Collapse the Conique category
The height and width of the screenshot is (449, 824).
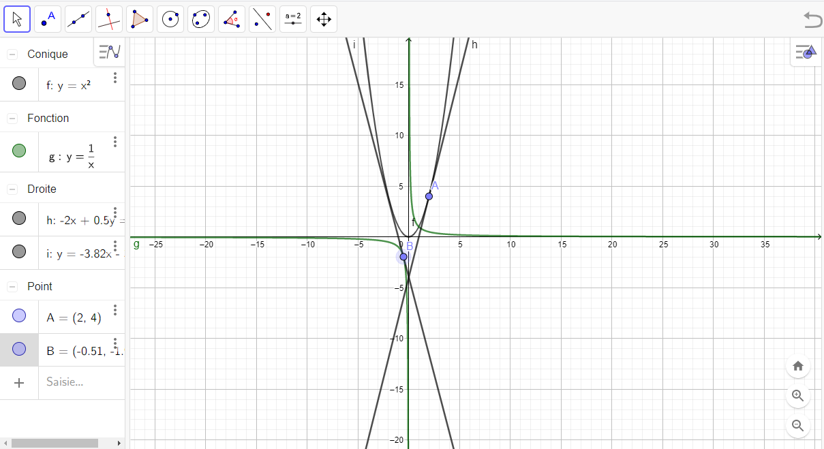coord(12,55)
